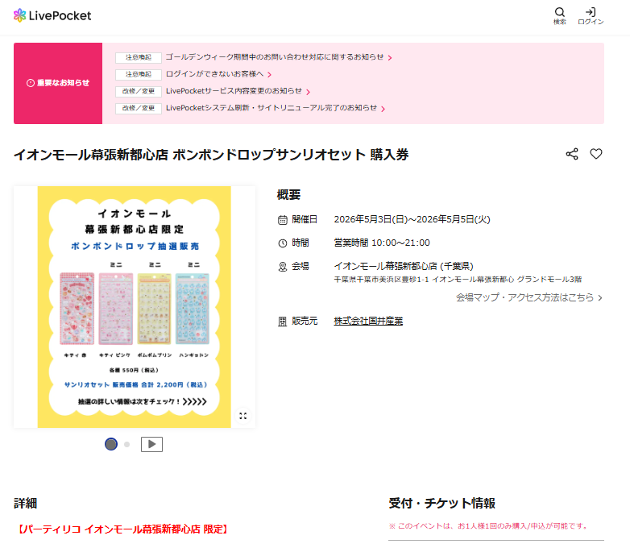
Task: Open ログインができないお客様へ notice
Action: point(214,74)
